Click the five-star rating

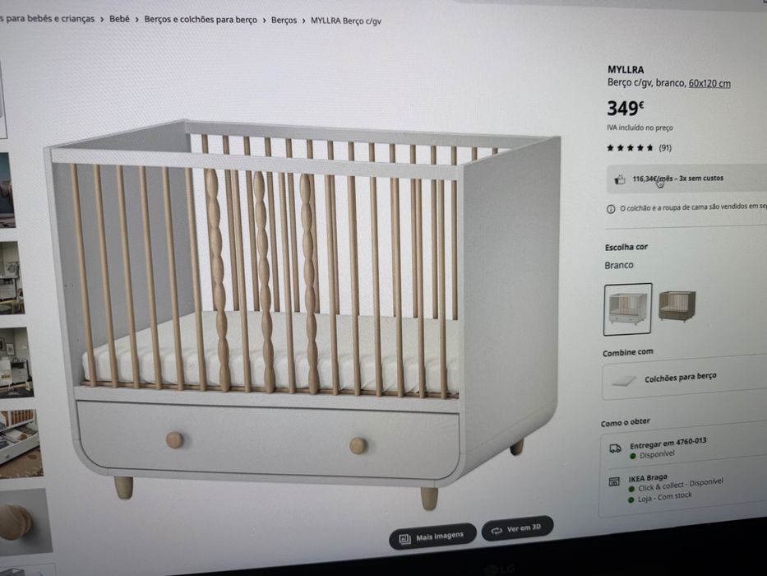[x=630, y=147]
